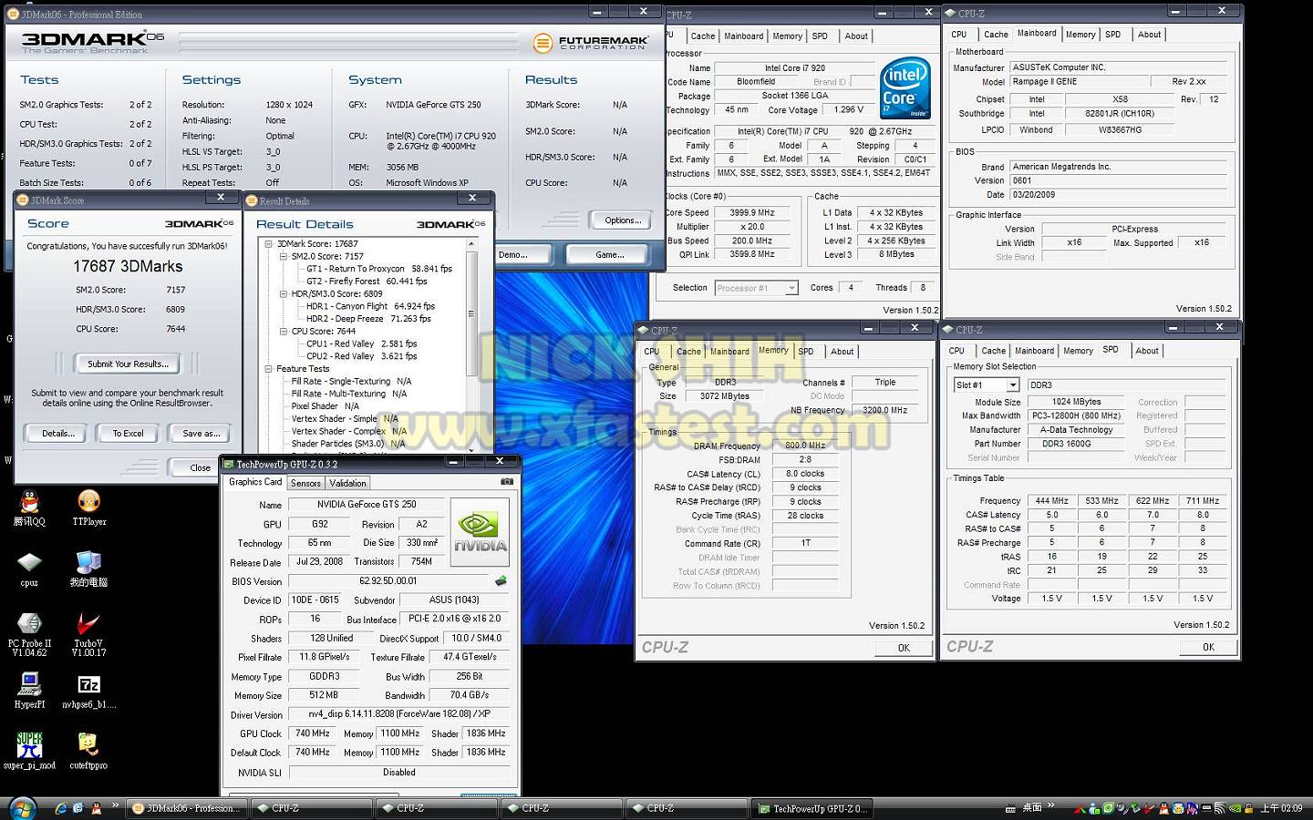Click the To Excel button
The width and height of the screenshot is (1313, 820).
tap(128, 434)
